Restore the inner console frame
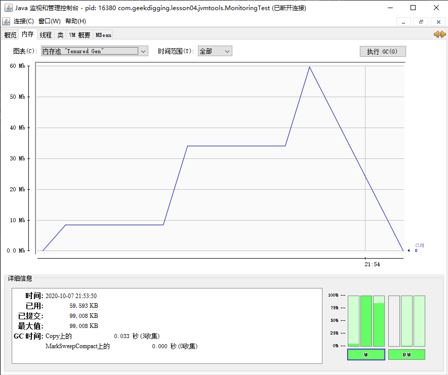This screenshot has height=375, width=448. click(x=421, y=22)
